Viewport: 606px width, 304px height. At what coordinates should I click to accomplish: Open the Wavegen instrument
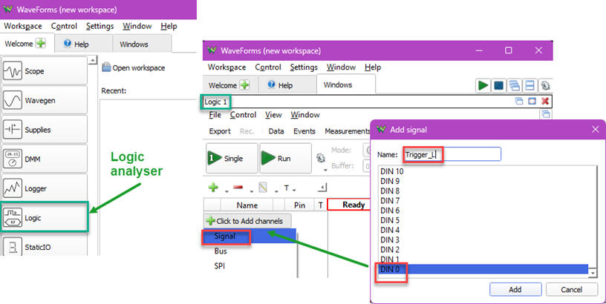pos(44,100)
